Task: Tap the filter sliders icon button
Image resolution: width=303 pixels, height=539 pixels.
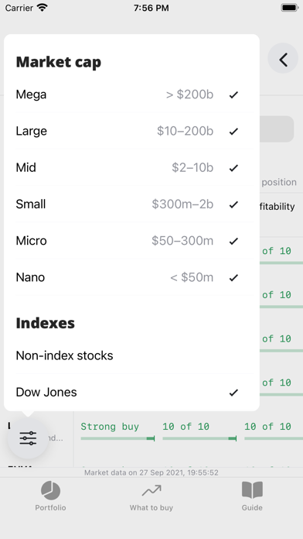Action: tap(28, 438)
